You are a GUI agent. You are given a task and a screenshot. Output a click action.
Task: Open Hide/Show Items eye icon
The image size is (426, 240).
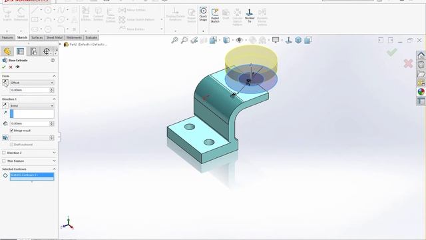click(239, 40)
